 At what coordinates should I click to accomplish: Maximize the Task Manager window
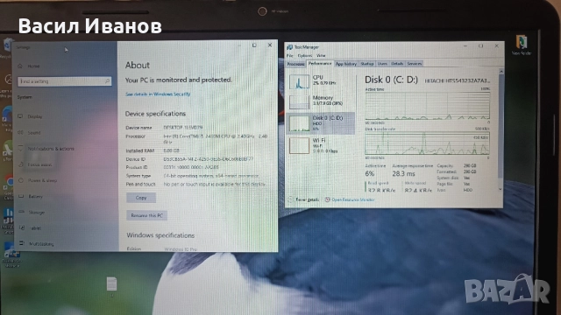[x=480, y=46]
